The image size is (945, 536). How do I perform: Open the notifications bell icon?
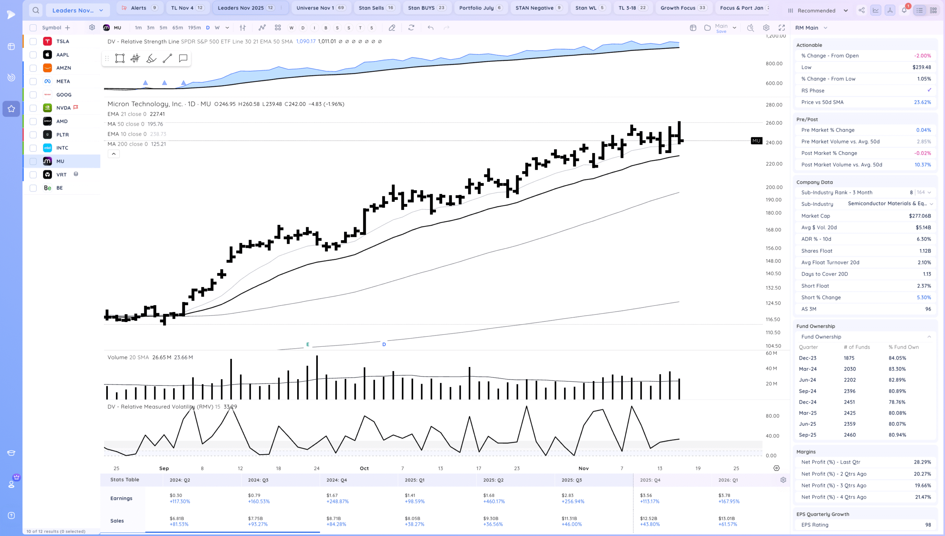pyautogui.click(x=904, y=10)
